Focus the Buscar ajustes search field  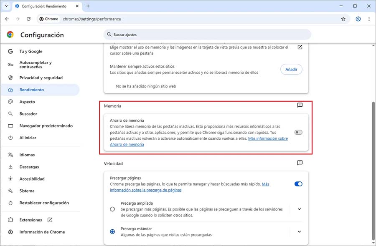207,35
